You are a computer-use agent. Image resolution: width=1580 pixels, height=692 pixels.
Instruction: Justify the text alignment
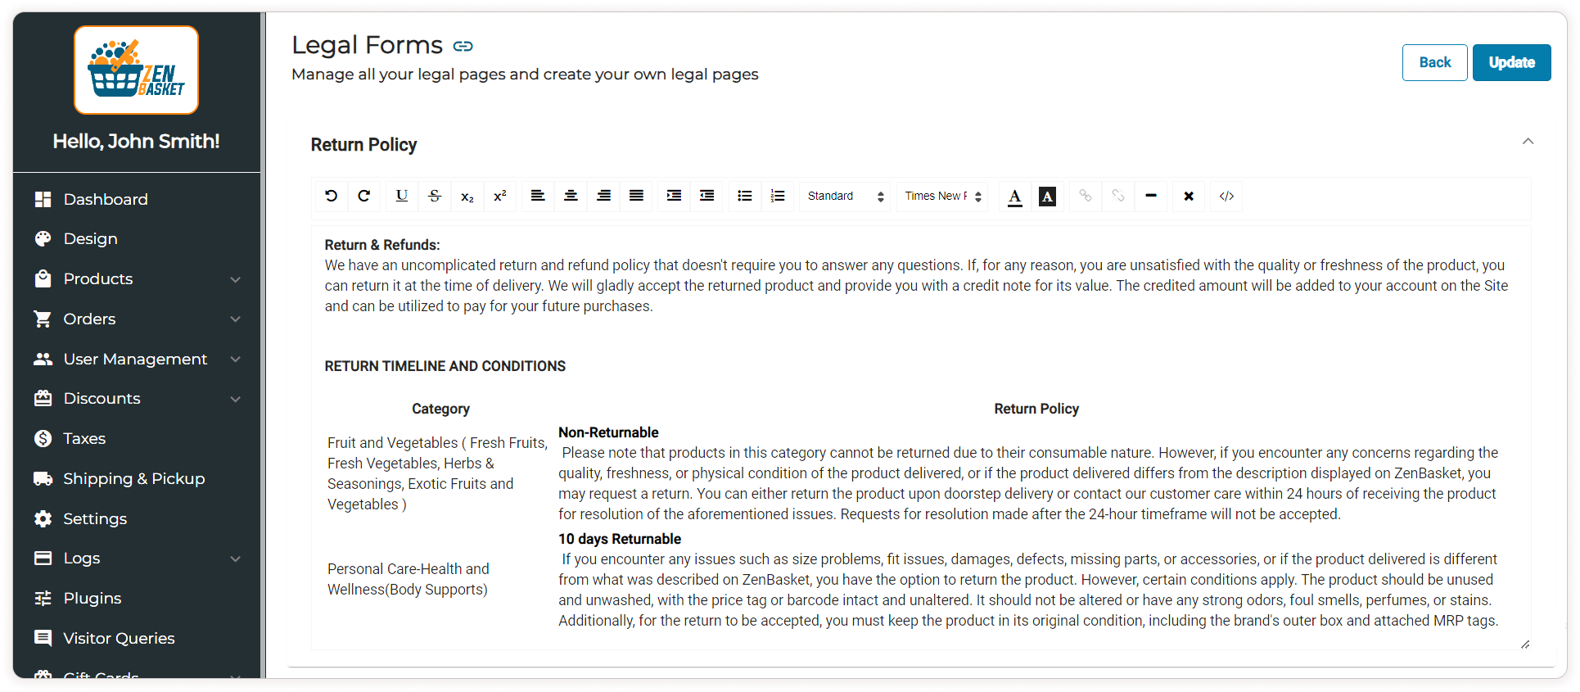pos(636,196)
